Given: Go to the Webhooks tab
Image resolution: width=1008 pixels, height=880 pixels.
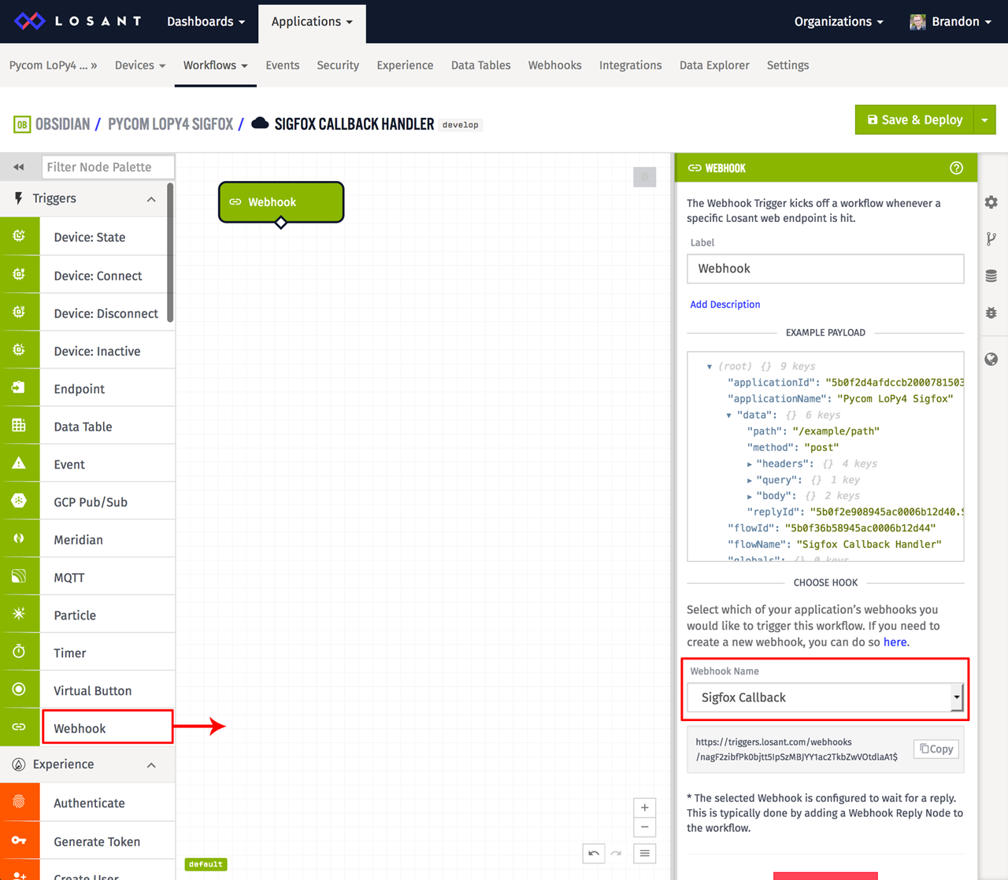Looking at the screenshot, I should 555,65.
